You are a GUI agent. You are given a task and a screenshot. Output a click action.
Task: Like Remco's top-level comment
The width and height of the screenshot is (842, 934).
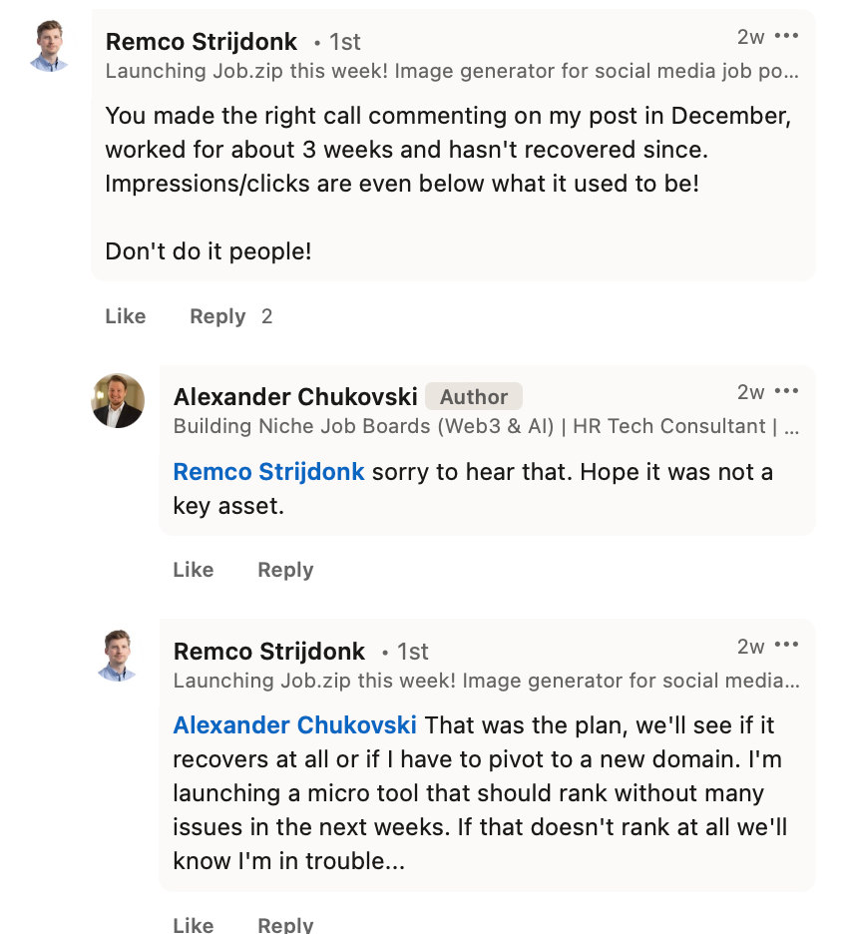pyautogui.click(x=126, y=316)
